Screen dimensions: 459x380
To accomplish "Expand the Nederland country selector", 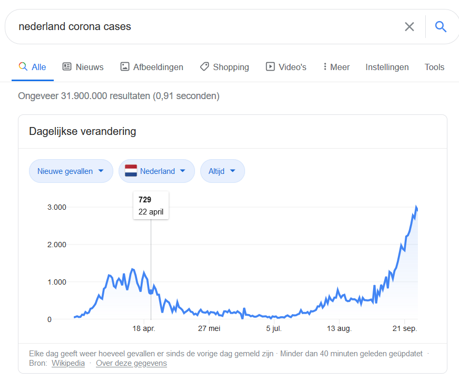I will coord(157,171).
